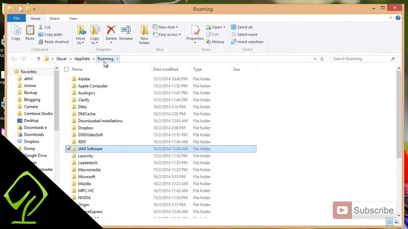
Task: Select the Downloaded Installations folder
Action: 100,121
